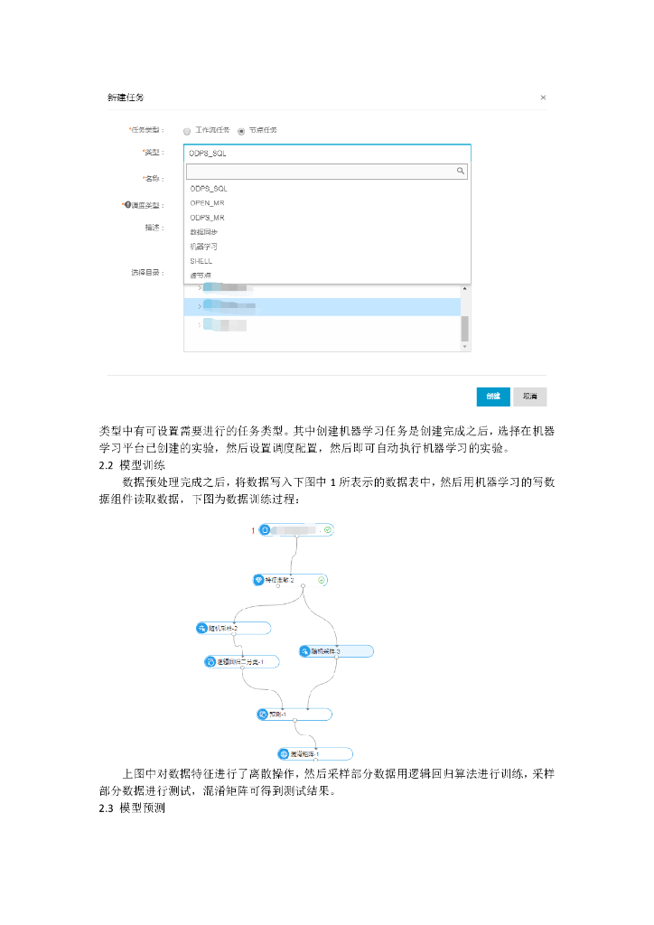This screenshot has height=925, width=654.
Task: Click the right output port of 特征离散-2
Action: click(303, 585)
